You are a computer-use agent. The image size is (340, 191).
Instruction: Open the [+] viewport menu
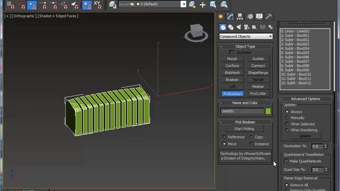7,16
